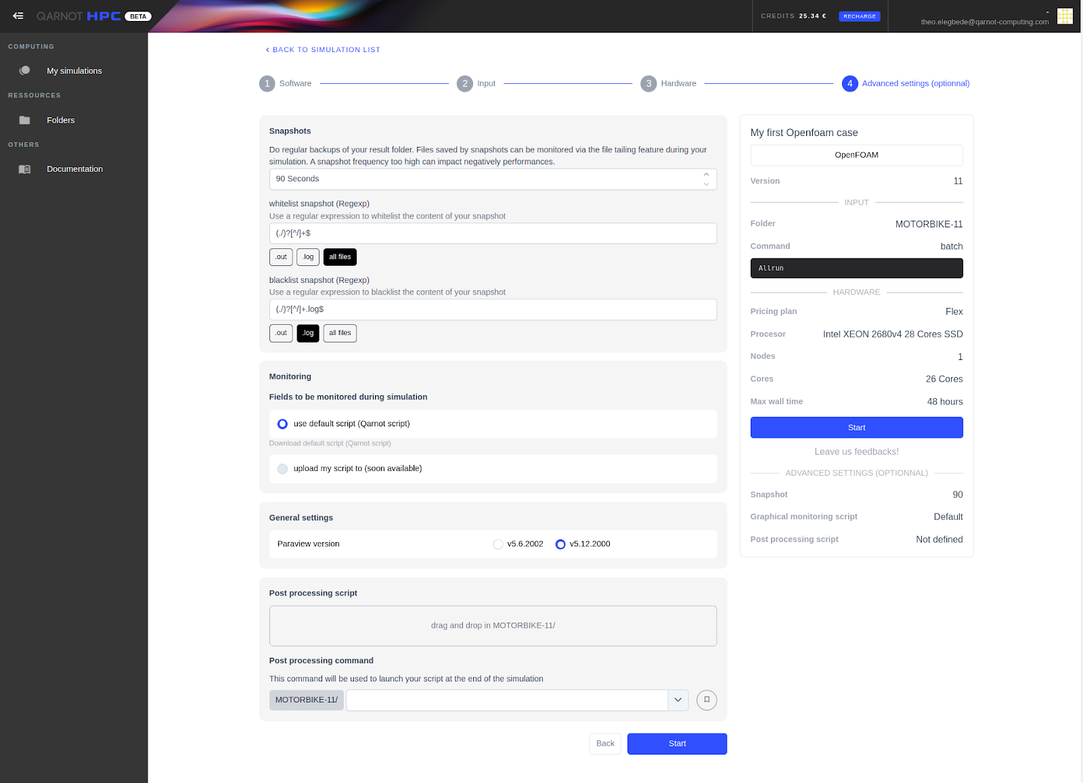Click snapshot frequency stepper arrows

pos(706,179)
